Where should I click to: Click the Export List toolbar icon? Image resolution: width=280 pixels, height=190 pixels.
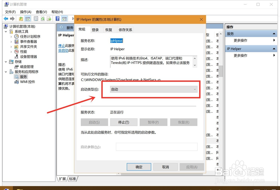point(49,18)
